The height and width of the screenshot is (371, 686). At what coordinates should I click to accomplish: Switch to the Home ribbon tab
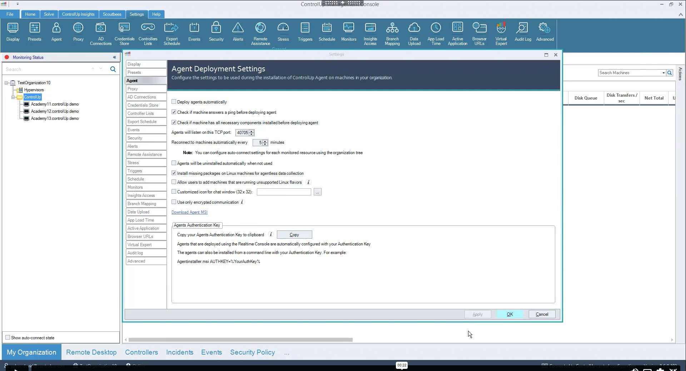[x=30, y=14]
